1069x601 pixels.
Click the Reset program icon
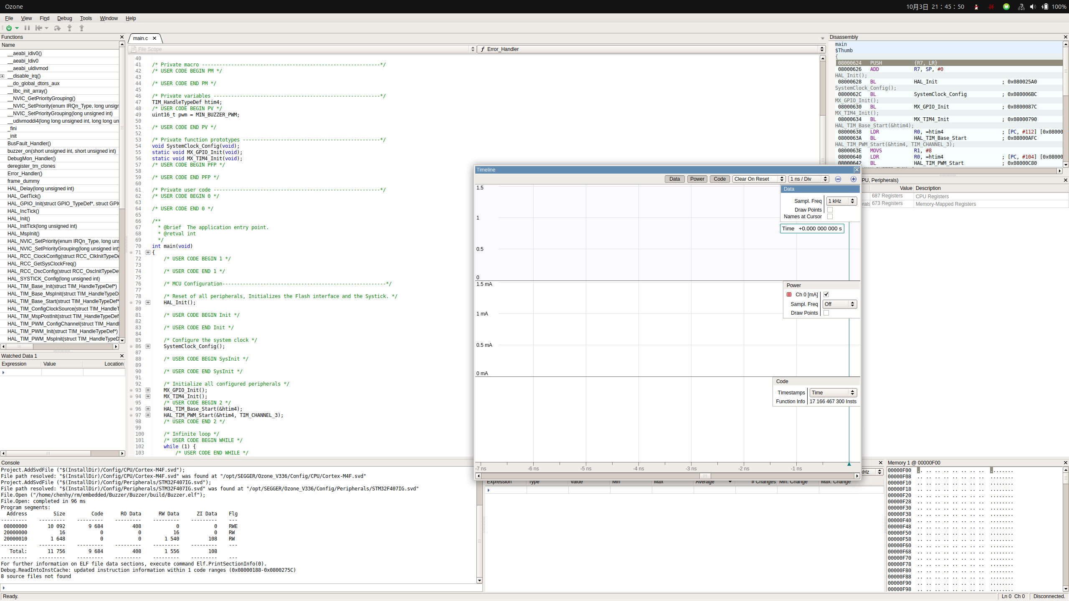pos(39,28)
